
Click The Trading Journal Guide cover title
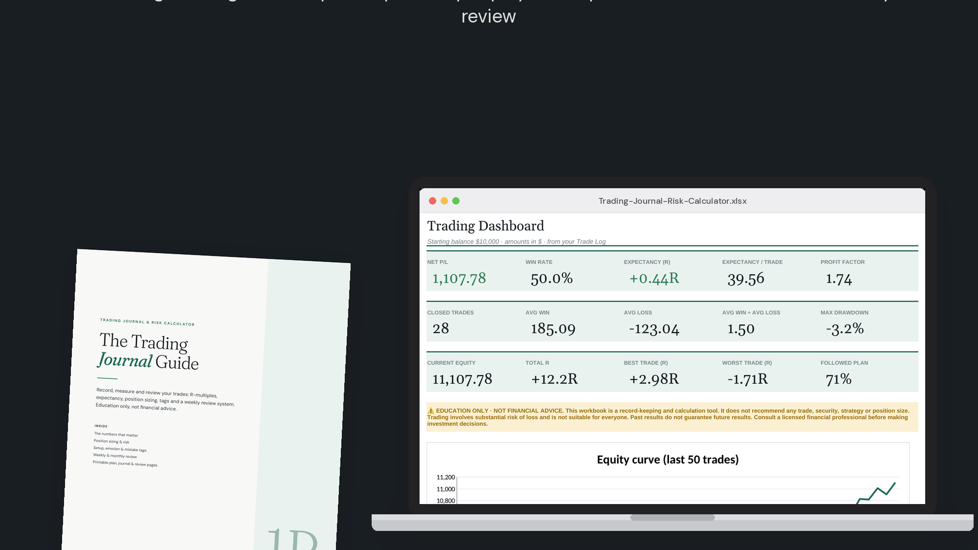click(x=148, y=352)
